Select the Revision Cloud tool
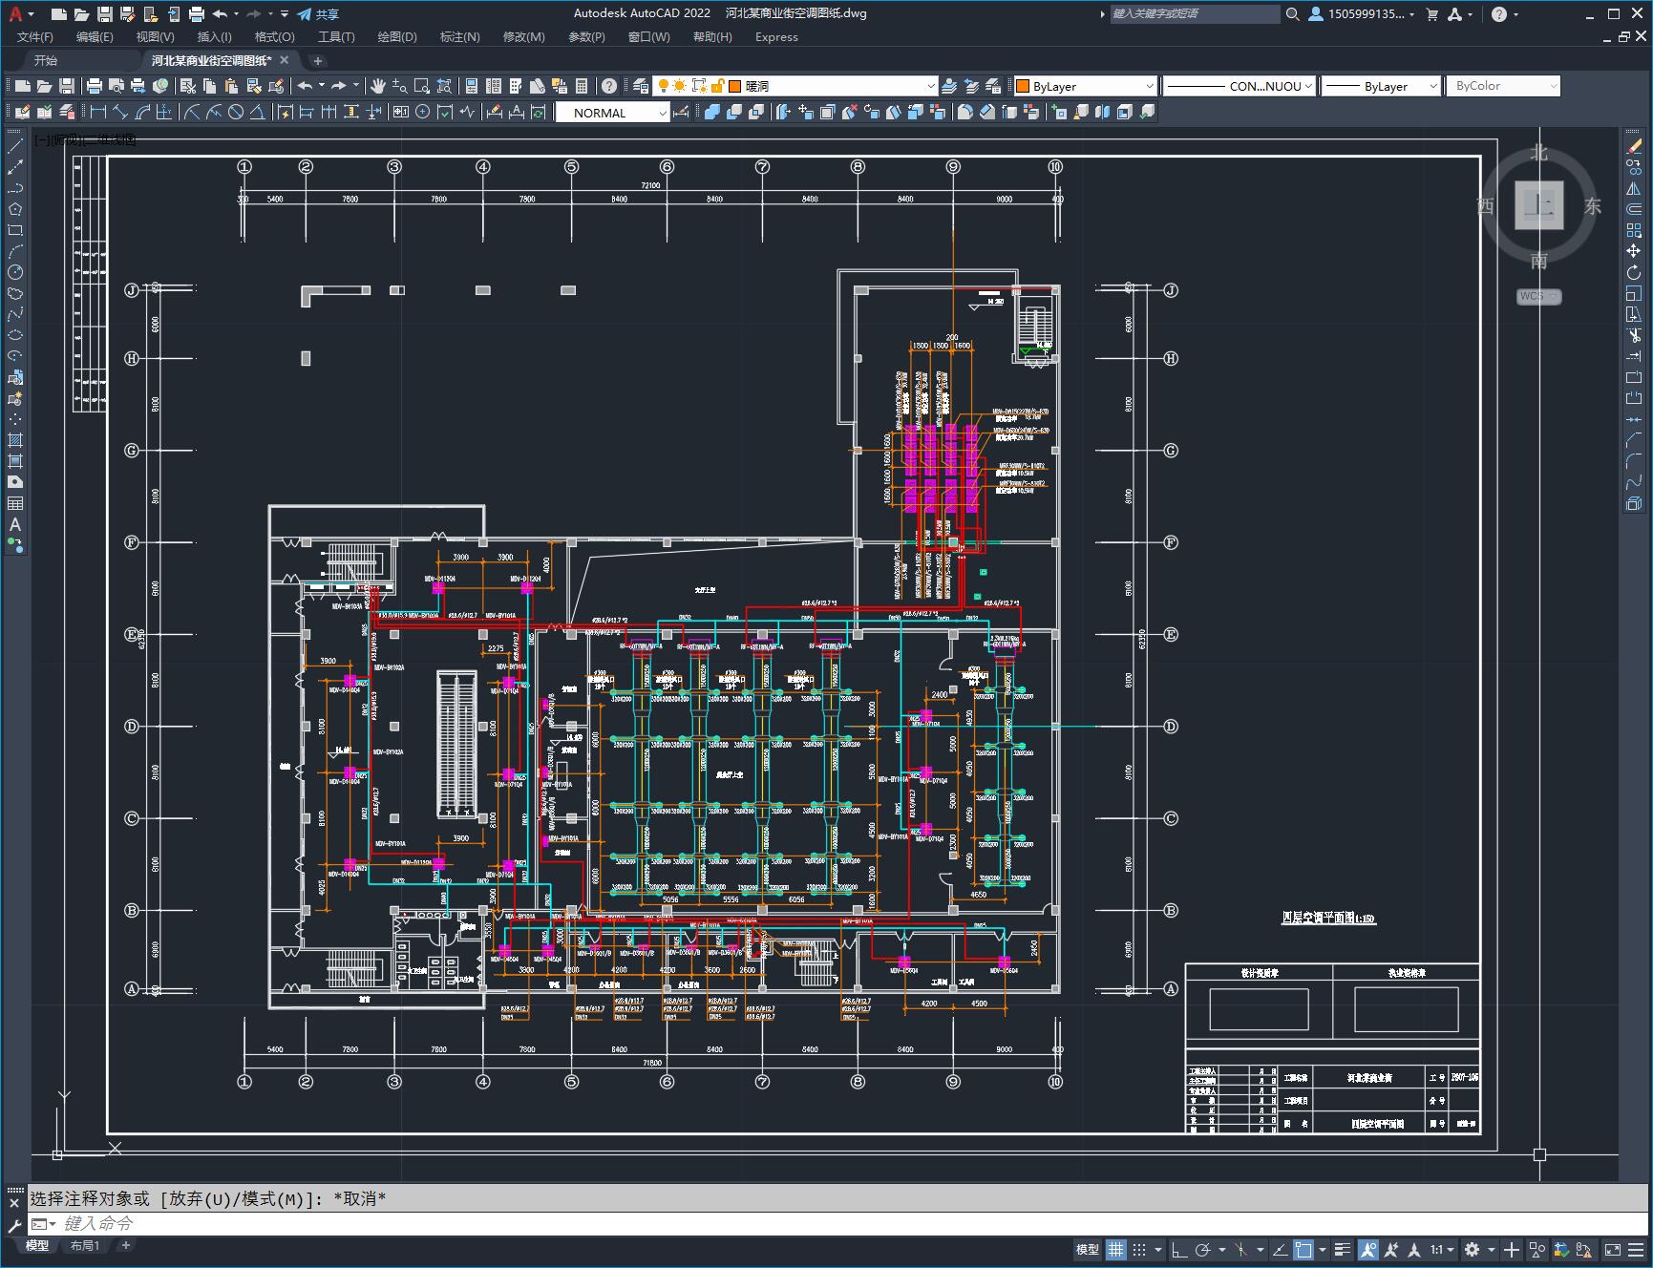This screenshot has width=1653, height=1268. pyautogui.click(x=15, y=293)
